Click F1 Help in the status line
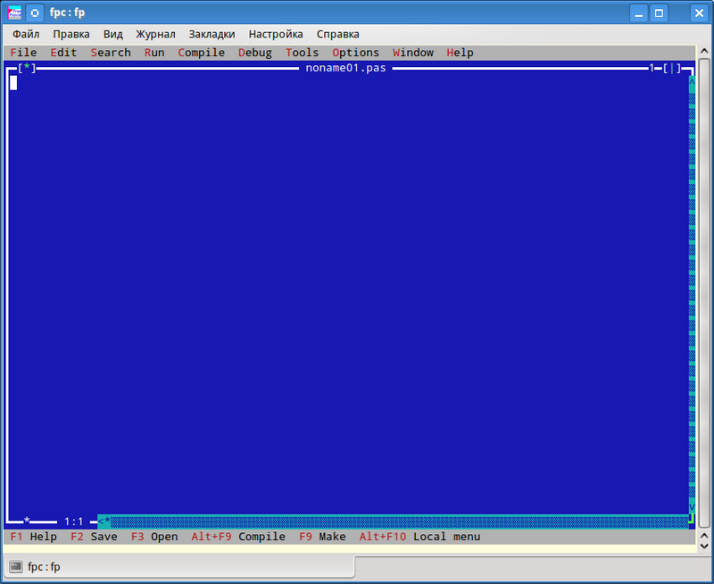This screenshot has height=584, width=714. pos(33,537)
